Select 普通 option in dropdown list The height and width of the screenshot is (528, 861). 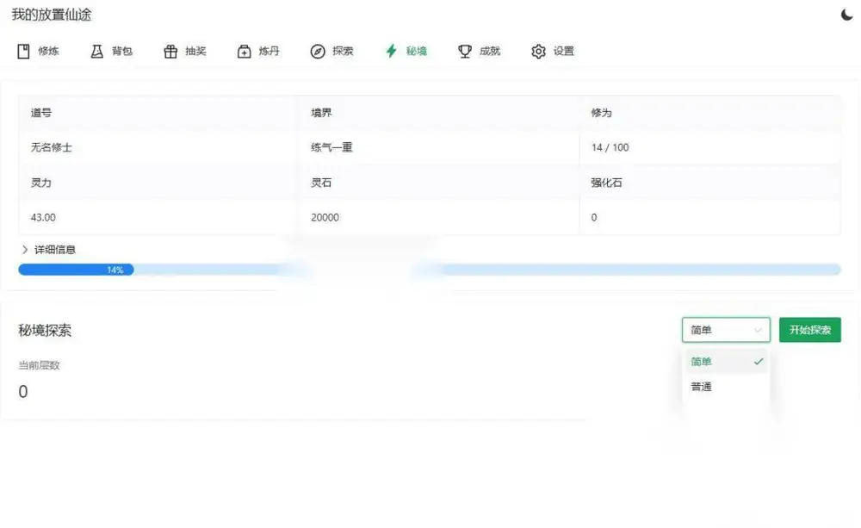(726, 387)
